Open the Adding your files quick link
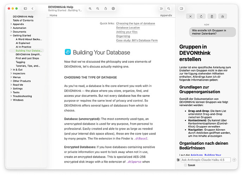Image resolution: width=243 pixels, height=175 pixels. (x=127, y=32)
